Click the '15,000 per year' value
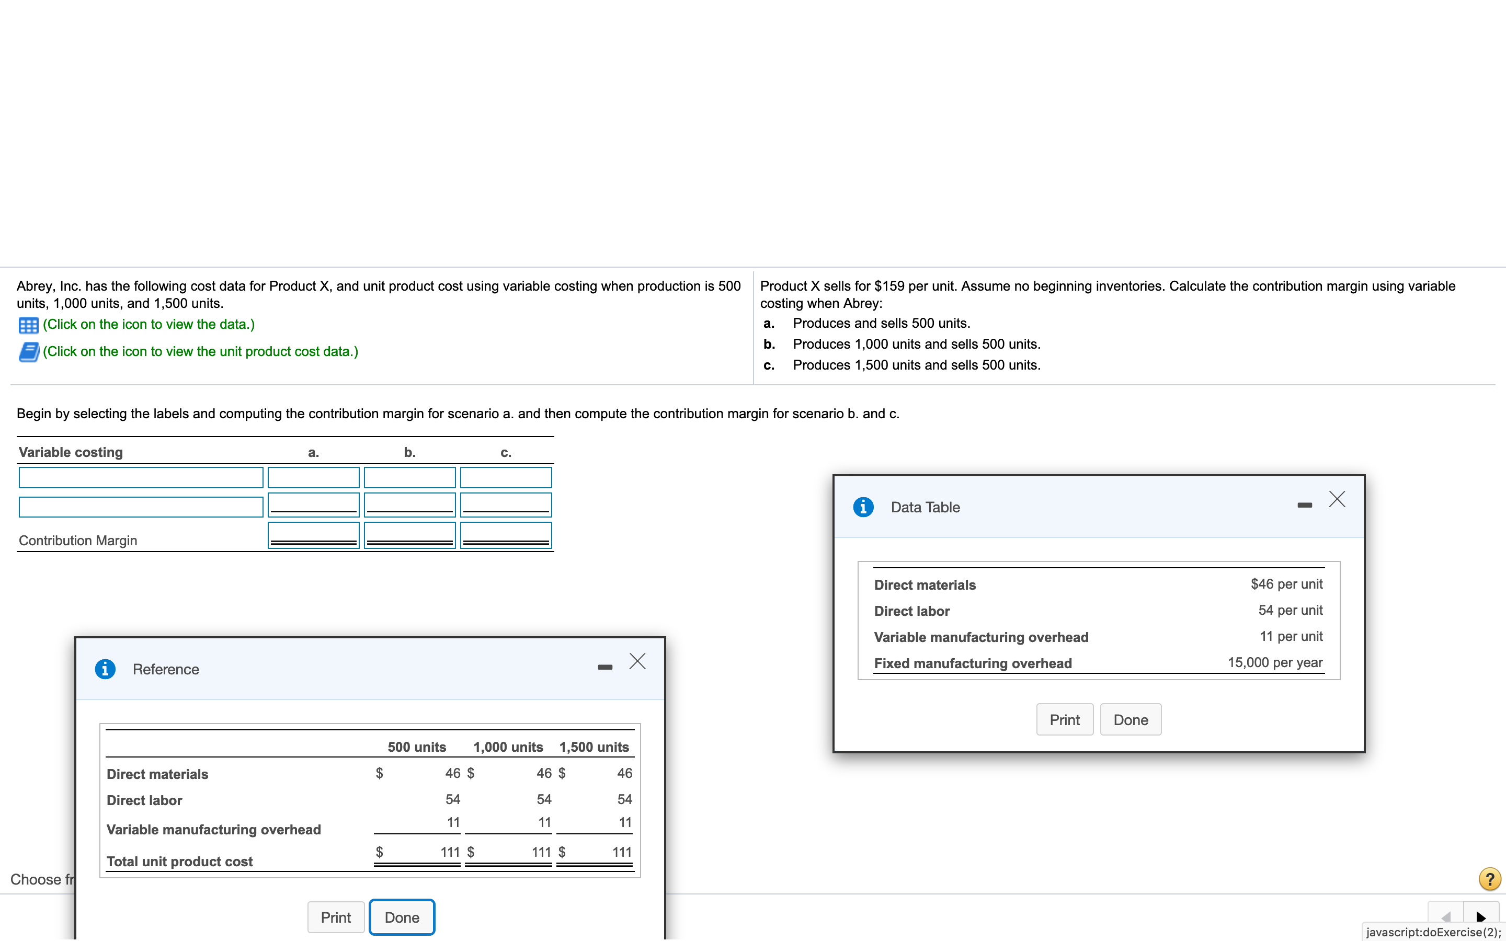The width and height of the screenshot is (1506, 941). click(1275, 663)
